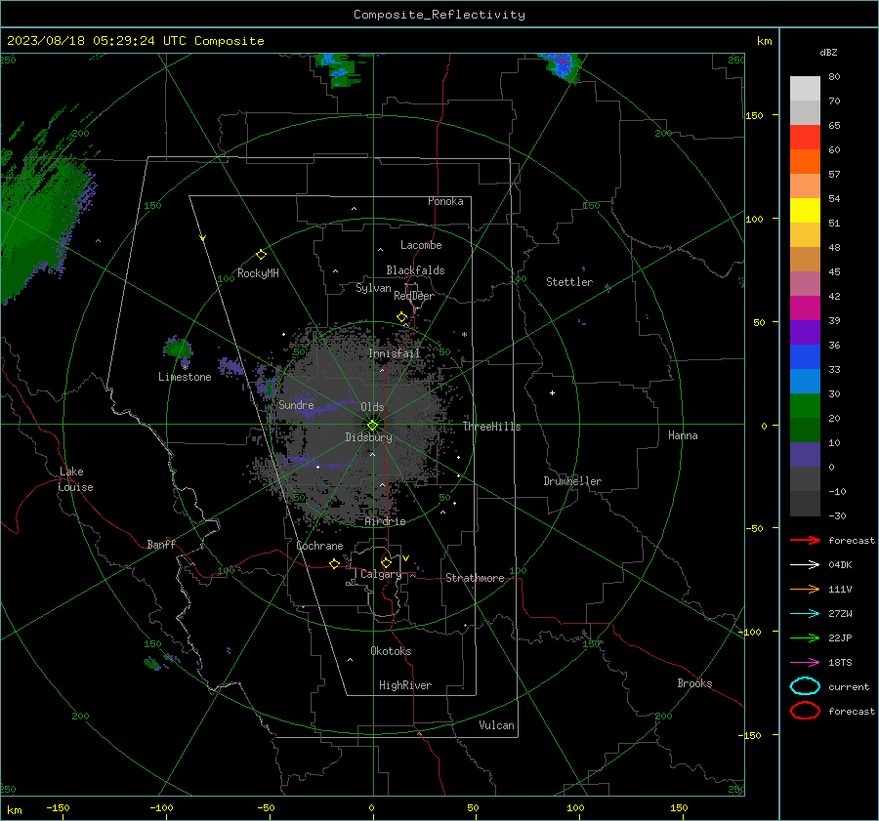Select the Lake Louise label
Screen dimensions: 879x821
click(75, 479)
